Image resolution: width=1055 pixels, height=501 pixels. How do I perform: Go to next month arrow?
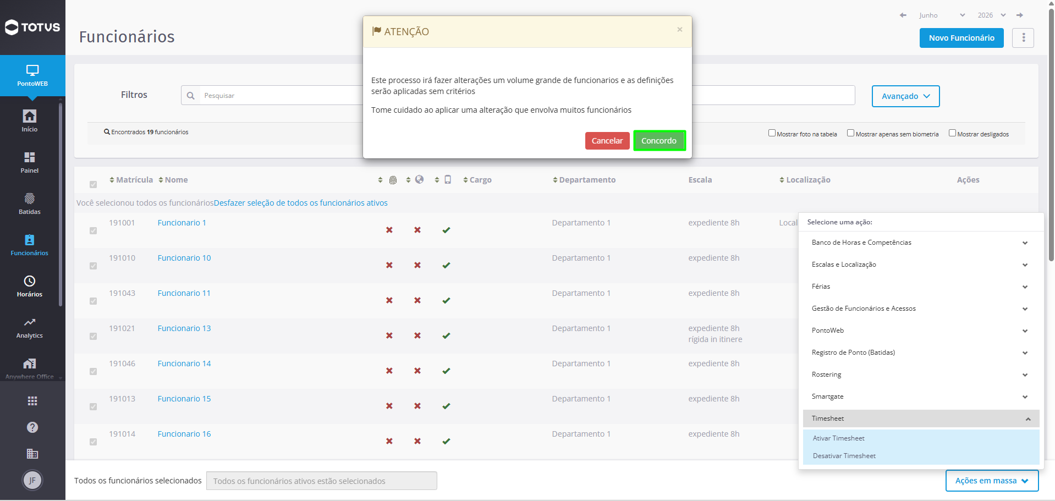click(1020, 15)
